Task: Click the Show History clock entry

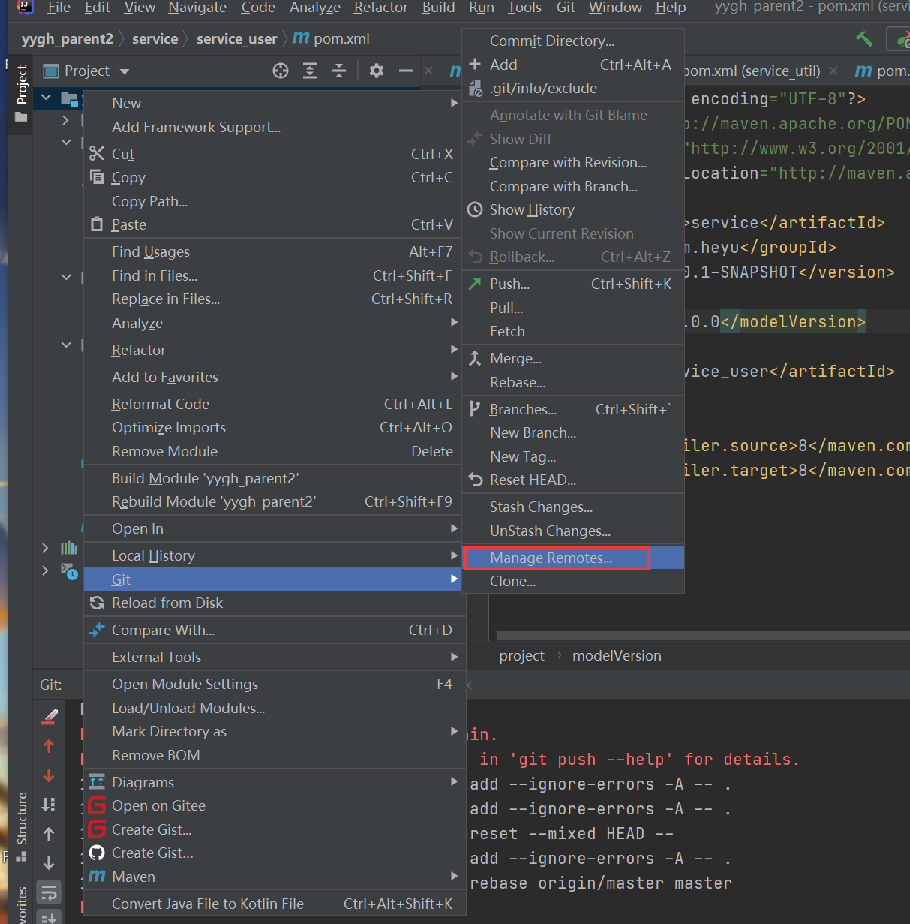Action: point(573,209)
